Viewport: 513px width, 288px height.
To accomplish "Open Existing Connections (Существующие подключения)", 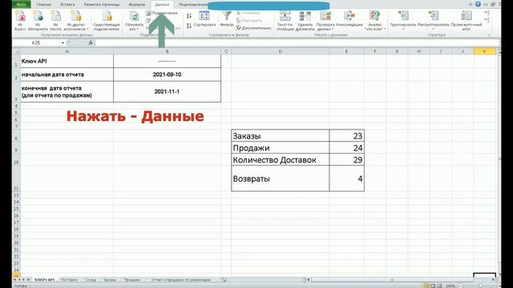I will [x=107, y=21].
